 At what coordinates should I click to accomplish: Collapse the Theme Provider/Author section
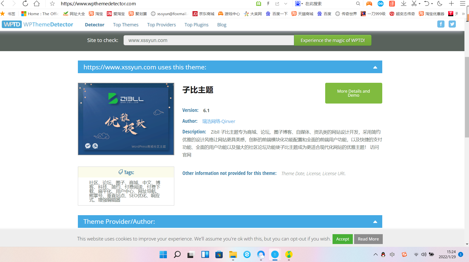375,222
